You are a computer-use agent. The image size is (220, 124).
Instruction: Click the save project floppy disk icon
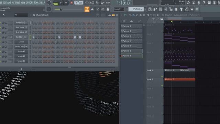point(209,2)
